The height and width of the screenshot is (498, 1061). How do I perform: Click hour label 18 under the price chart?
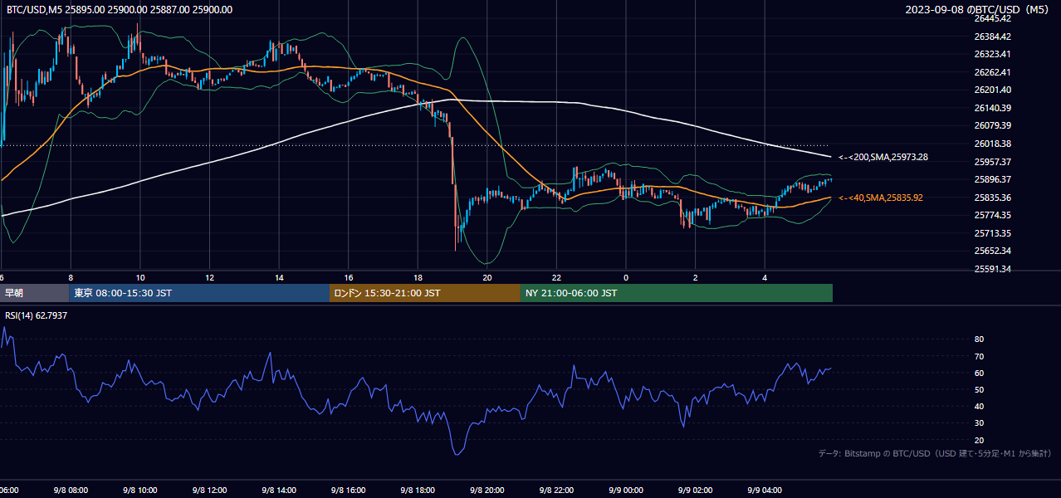(418, 277)
